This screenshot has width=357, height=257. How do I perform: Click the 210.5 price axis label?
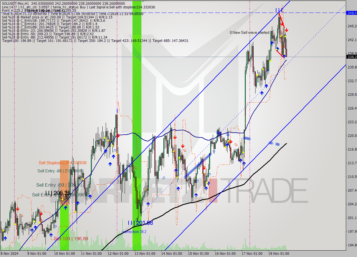click(x=352, y=177)
